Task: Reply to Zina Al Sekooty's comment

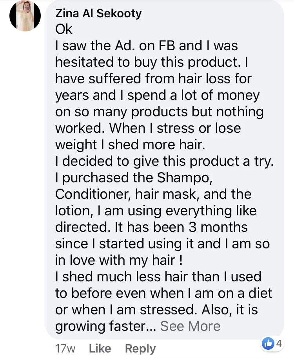Action: [x=140, y=348]
